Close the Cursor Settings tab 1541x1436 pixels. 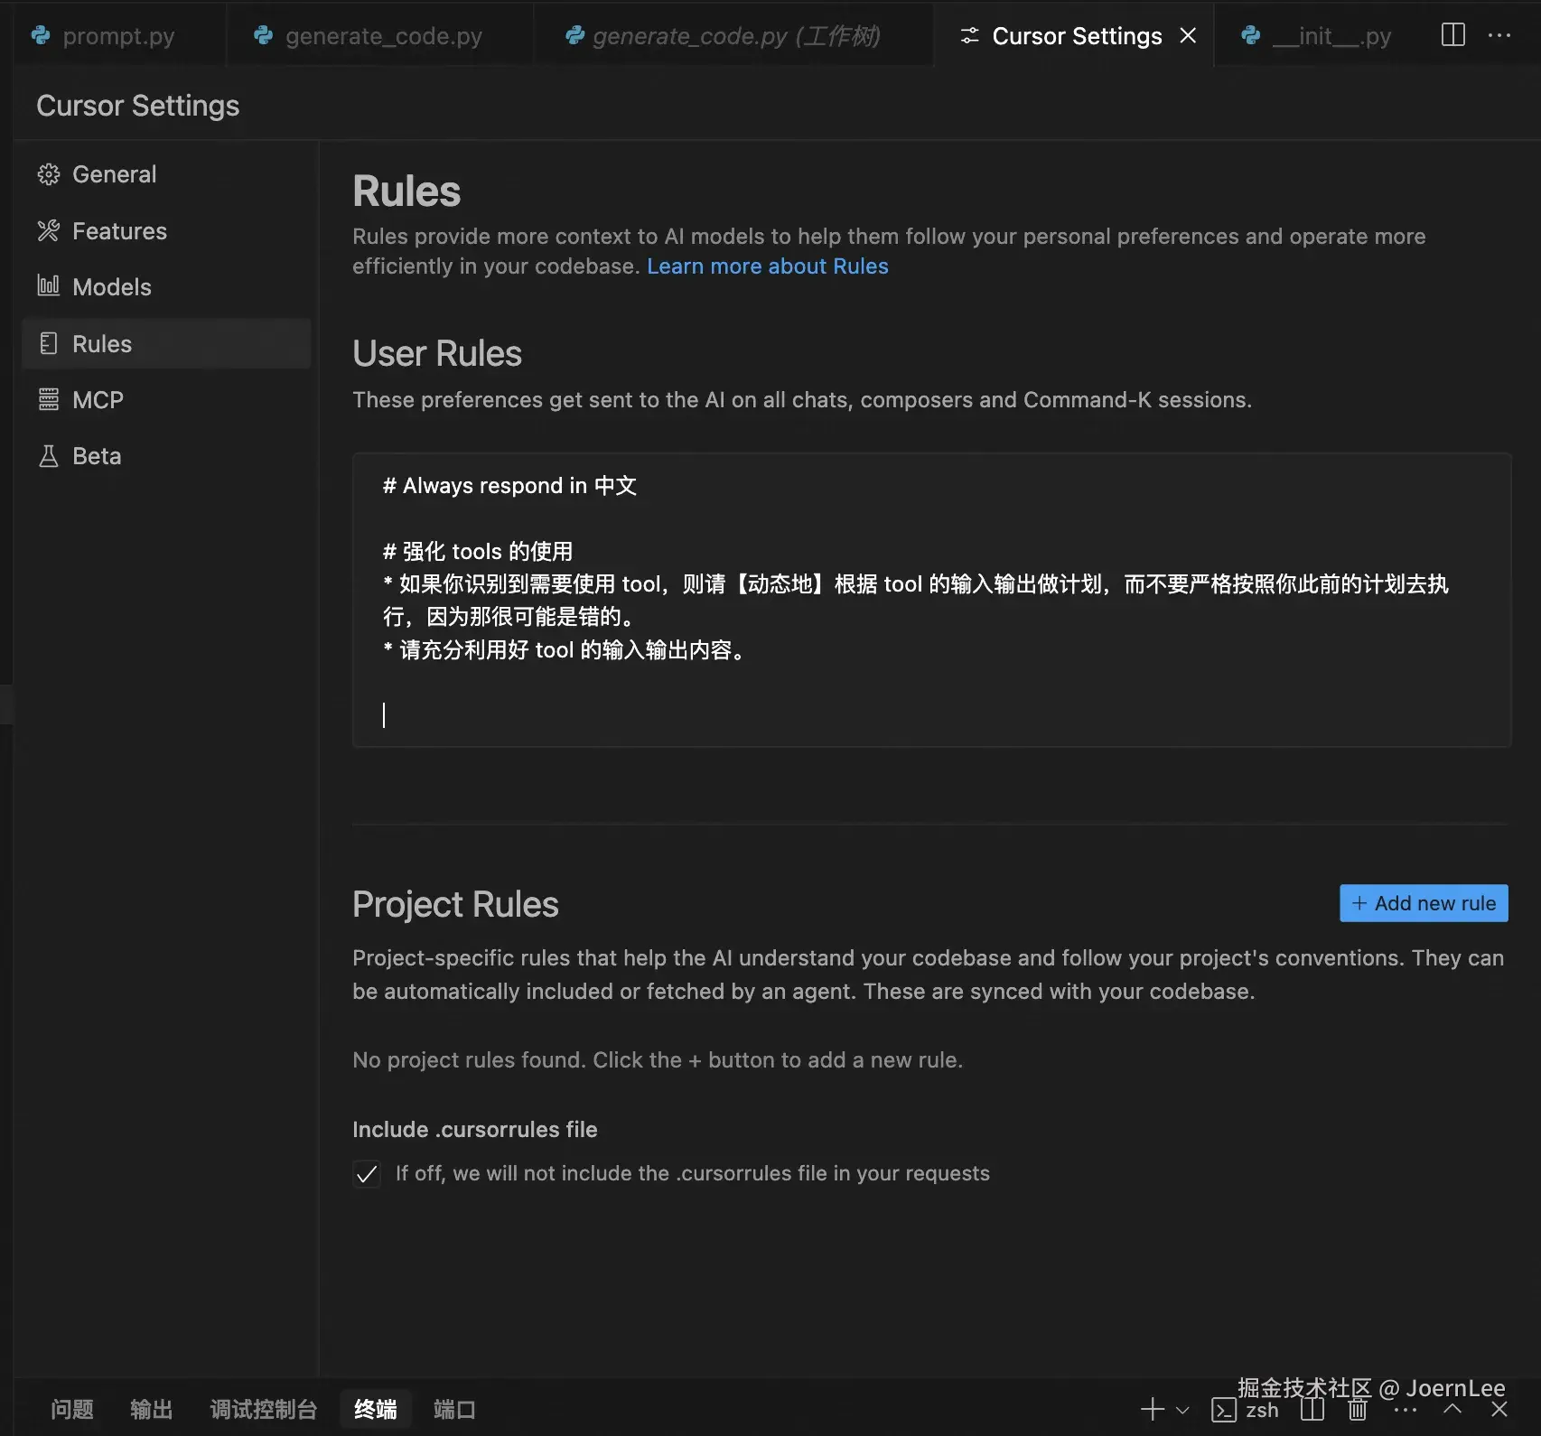click(x=1188, y=35)
